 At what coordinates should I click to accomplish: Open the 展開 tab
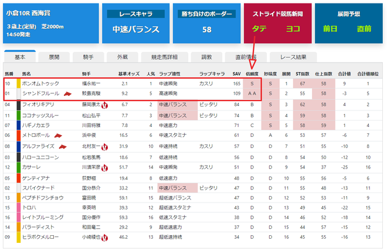54,57
